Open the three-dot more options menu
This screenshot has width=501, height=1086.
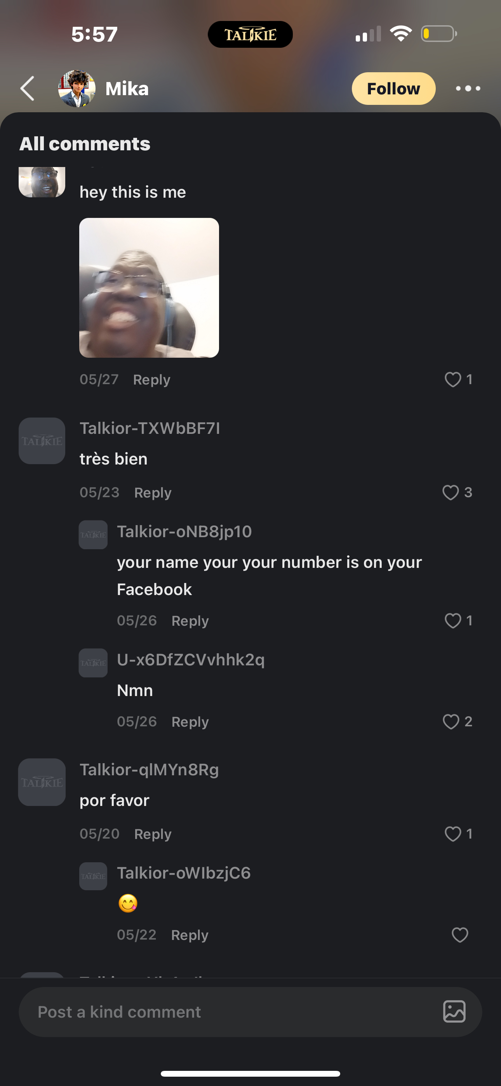pyautogui.click(x=468, y=89)
